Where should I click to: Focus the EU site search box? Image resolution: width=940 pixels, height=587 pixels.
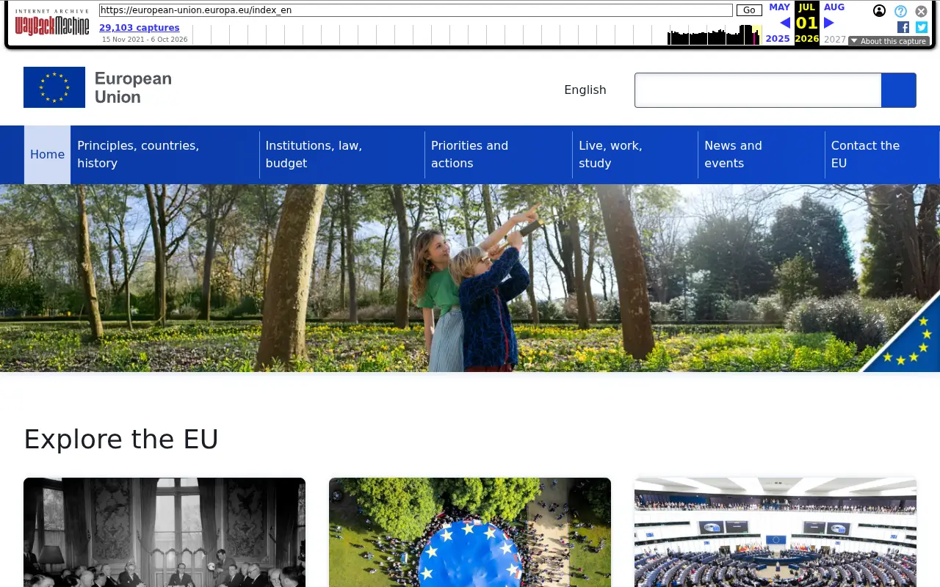point(758,90)
